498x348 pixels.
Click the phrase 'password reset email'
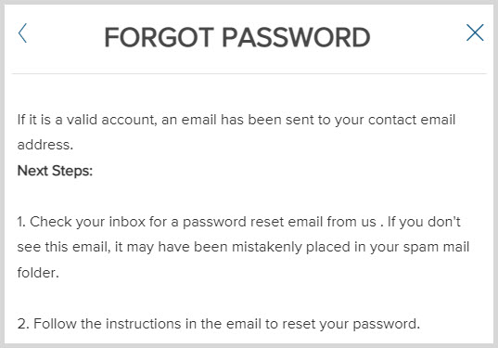click(252, 223)
